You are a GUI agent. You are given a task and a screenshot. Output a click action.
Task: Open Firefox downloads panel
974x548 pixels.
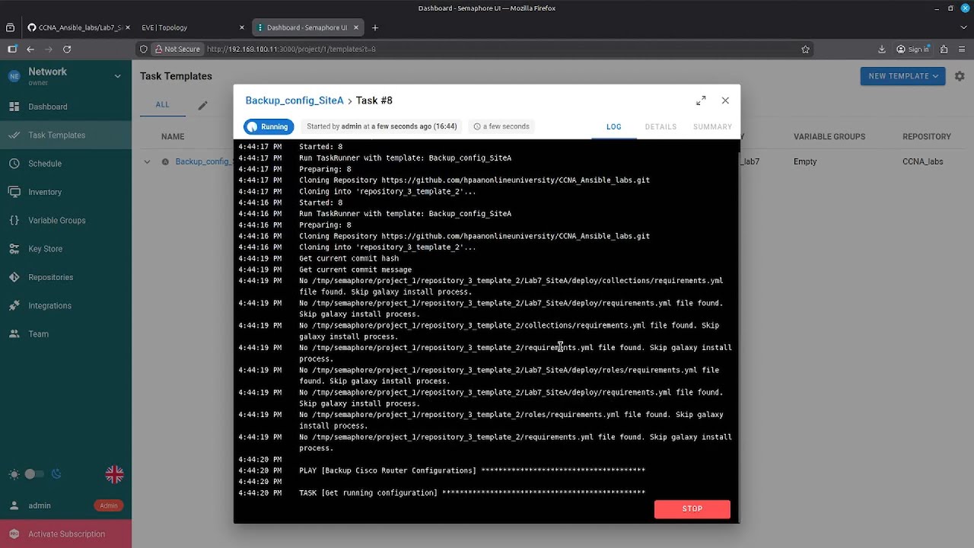pos(882,49)
